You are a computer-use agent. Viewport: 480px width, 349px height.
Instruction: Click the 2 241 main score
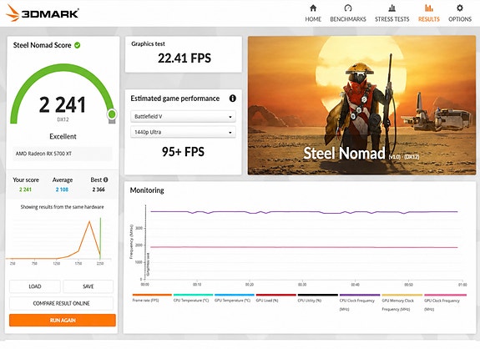[63, 105]
